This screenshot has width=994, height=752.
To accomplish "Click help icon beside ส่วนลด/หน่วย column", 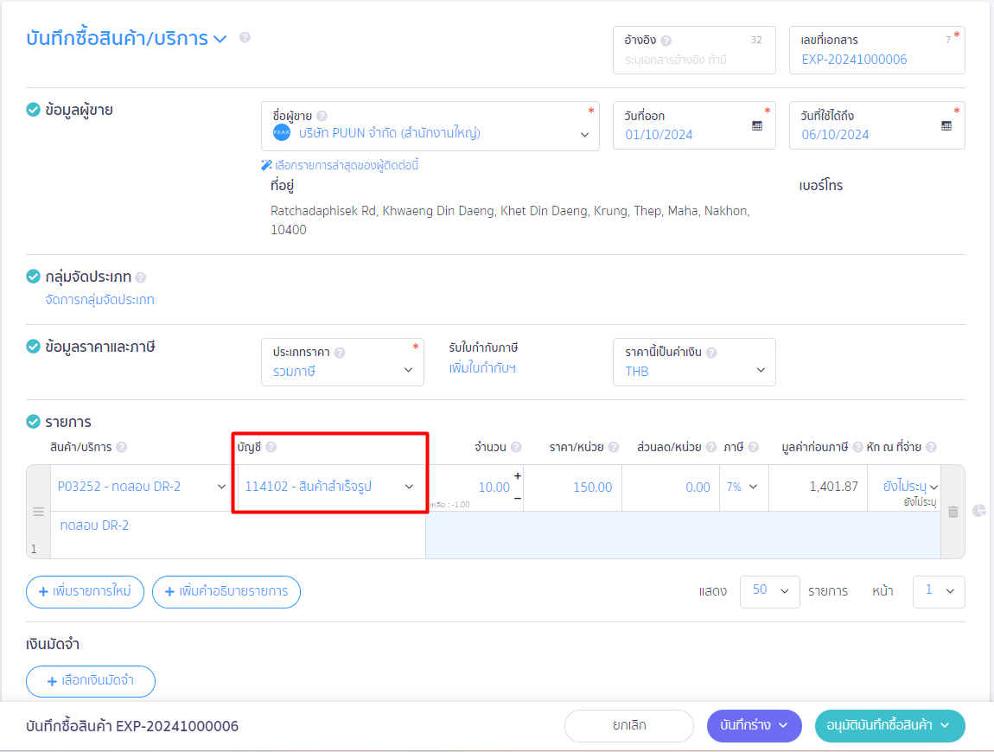I will 711,447.
